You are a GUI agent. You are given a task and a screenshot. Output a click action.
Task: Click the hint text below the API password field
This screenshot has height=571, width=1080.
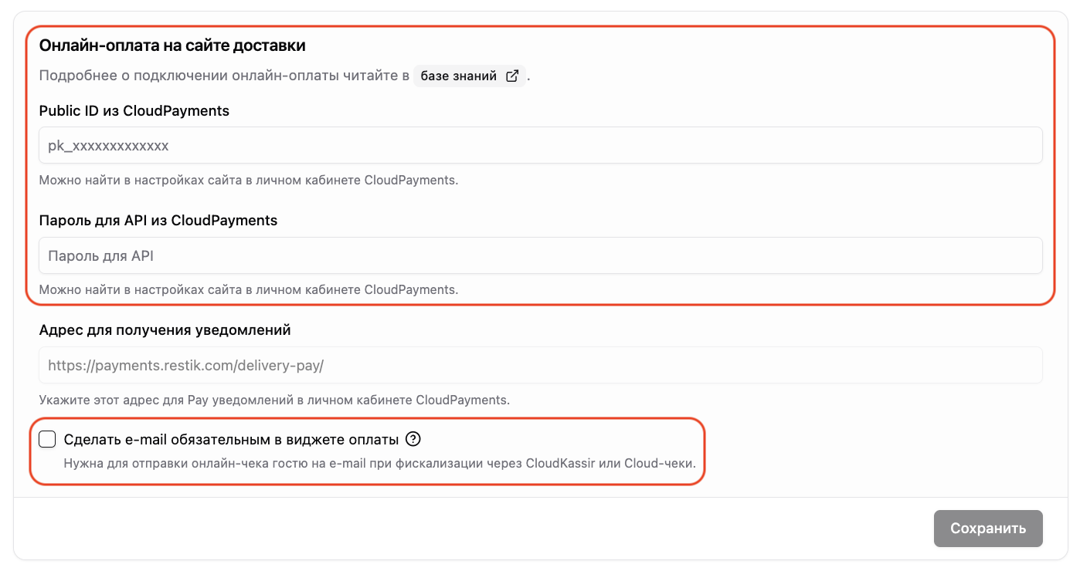[249, 290]
